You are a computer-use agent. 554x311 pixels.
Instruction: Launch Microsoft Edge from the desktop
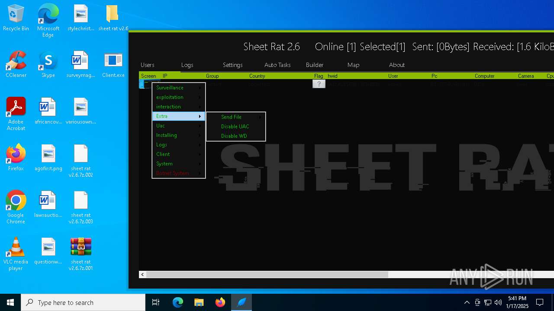(48, 21)
